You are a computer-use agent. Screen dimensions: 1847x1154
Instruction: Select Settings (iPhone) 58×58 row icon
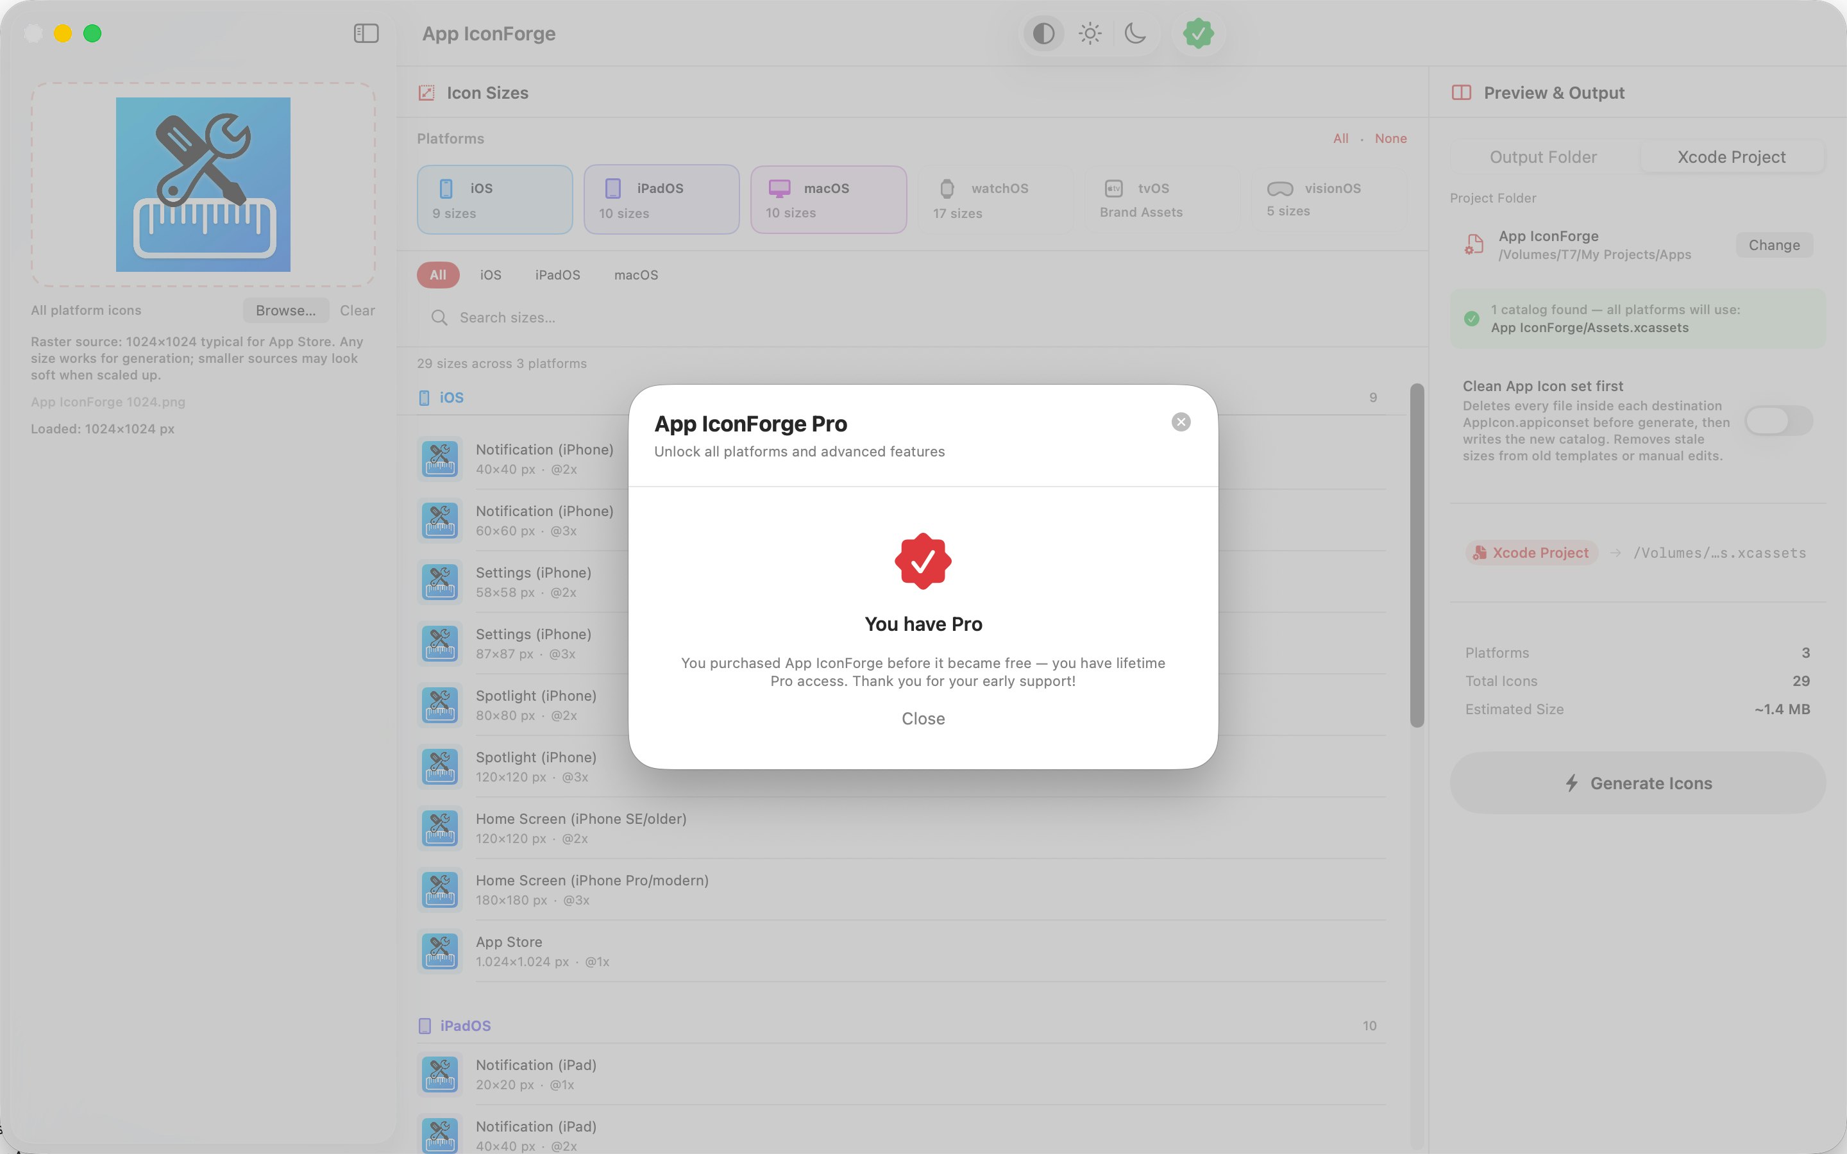(x=441, y=581)
